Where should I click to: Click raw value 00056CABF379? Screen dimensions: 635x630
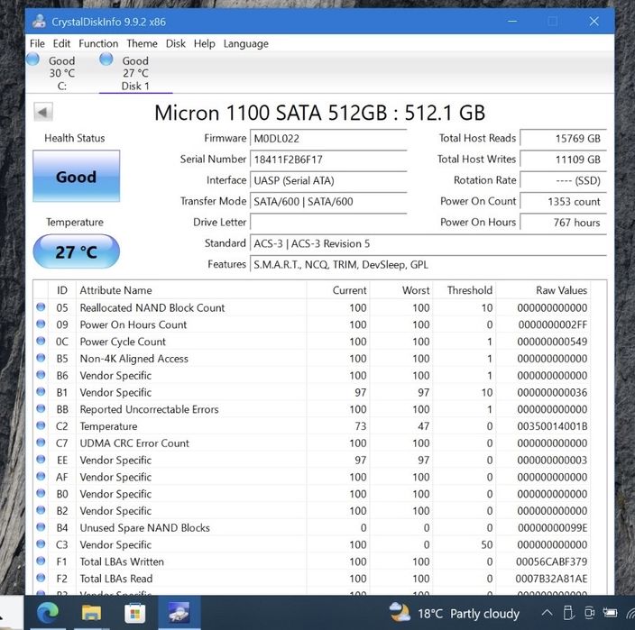[x=552, y=562]
